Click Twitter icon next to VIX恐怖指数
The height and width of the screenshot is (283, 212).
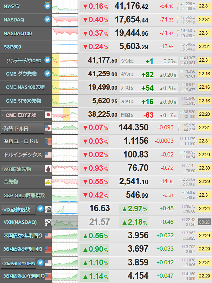point(40,208)
